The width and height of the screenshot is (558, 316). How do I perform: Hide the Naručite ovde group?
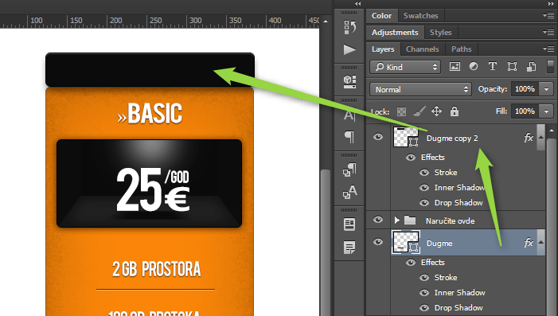coord(378,220)
